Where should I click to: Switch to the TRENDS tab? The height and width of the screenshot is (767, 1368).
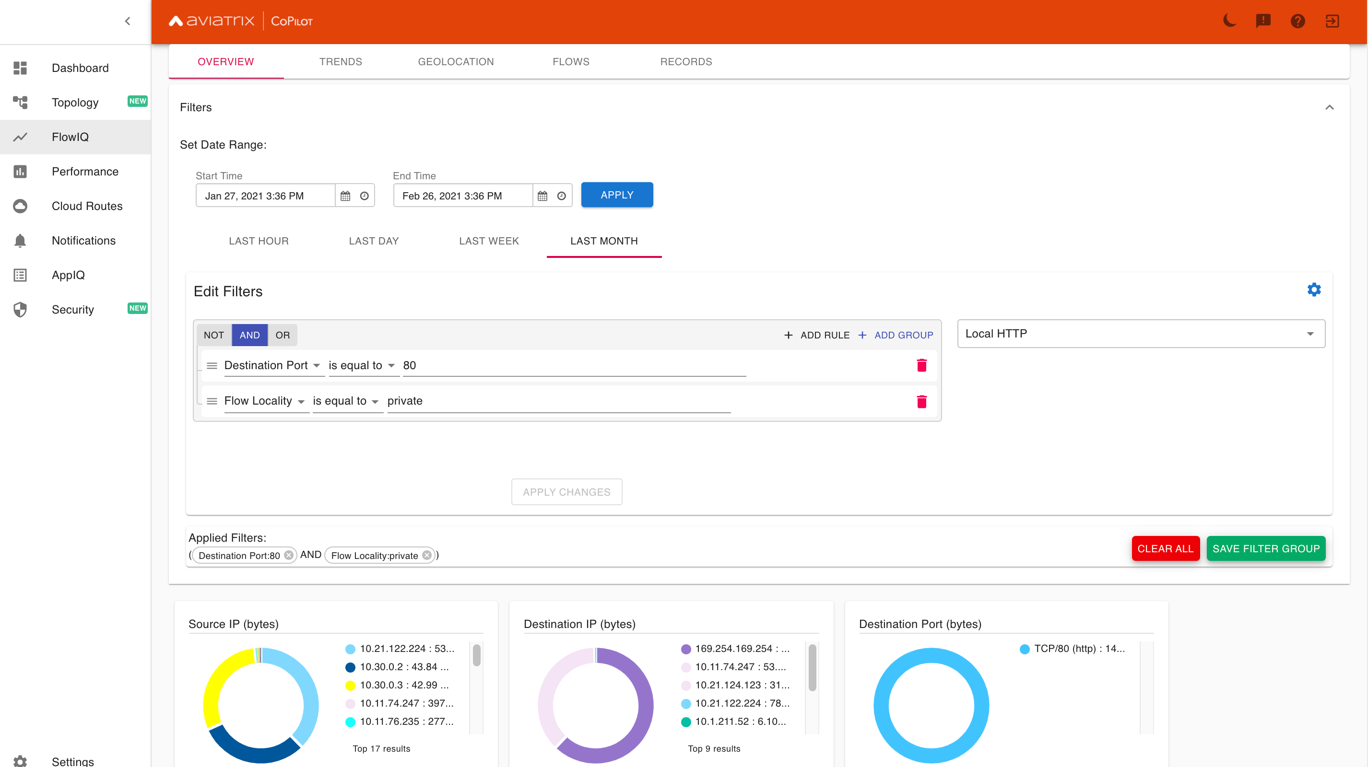pos(341,61)
